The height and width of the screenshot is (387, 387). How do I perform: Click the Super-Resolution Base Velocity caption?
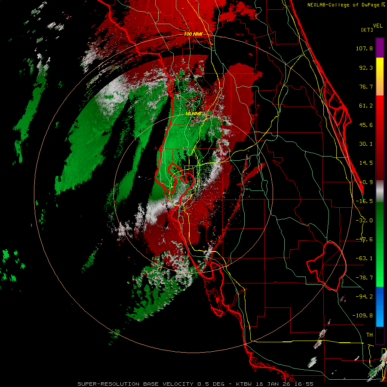coord(196,384)
